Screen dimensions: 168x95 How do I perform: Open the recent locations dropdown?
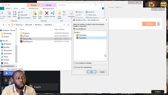click(x=6, y=25)
